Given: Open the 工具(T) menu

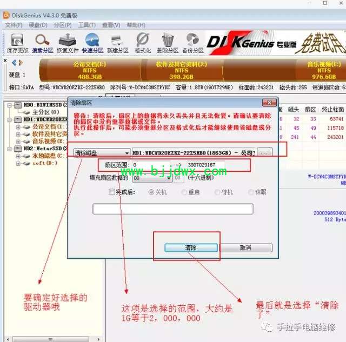Looking at the screenshot, I should (86, 25).
